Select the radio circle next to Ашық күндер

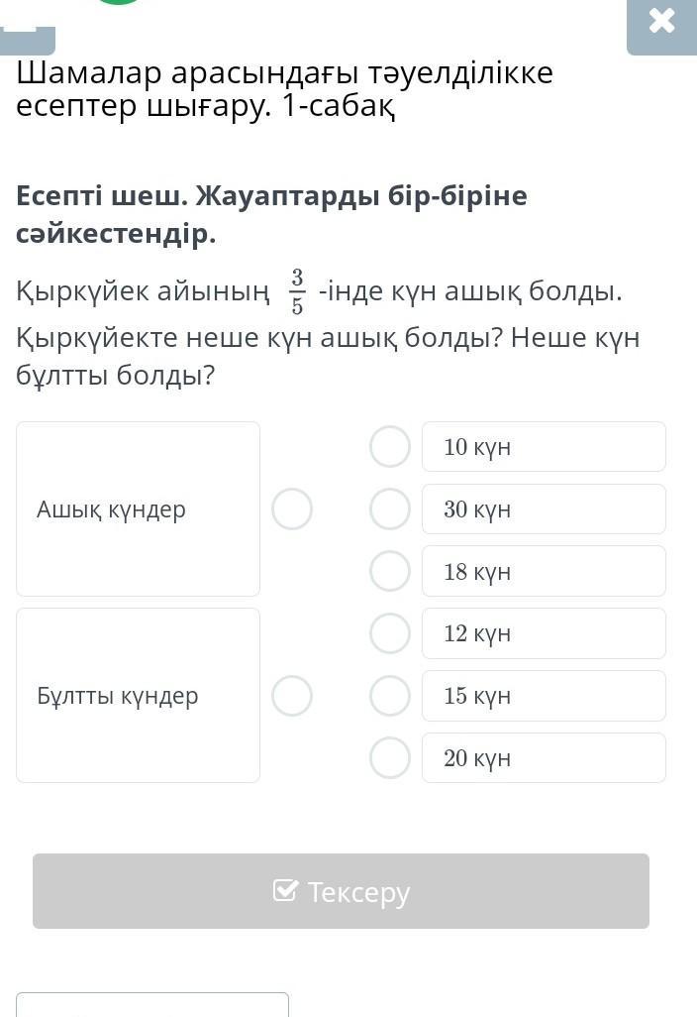292,508
